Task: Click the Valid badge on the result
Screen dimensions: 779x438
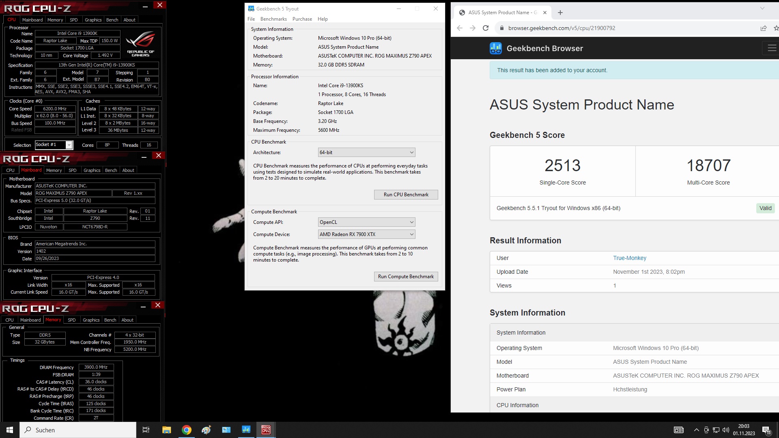Action: point(766,208)
